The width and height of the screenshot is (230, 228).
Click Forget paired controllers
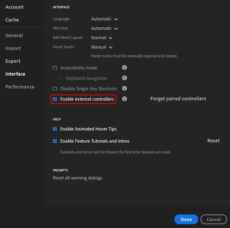tap(178, 99)
